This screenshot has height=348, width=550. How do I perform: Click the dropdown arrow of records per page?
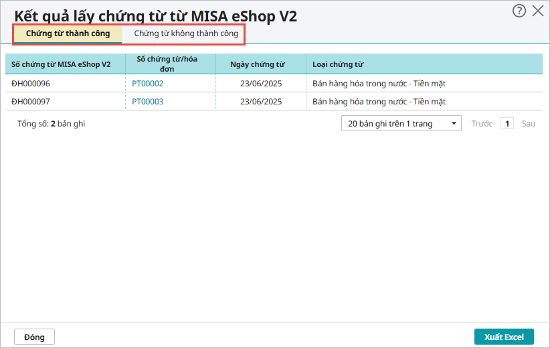click(x=454, y=124)
